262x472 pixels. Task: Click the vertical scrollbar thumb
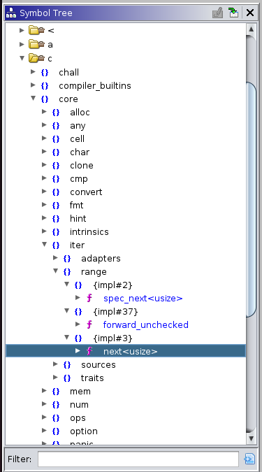[x=251, y=199]
